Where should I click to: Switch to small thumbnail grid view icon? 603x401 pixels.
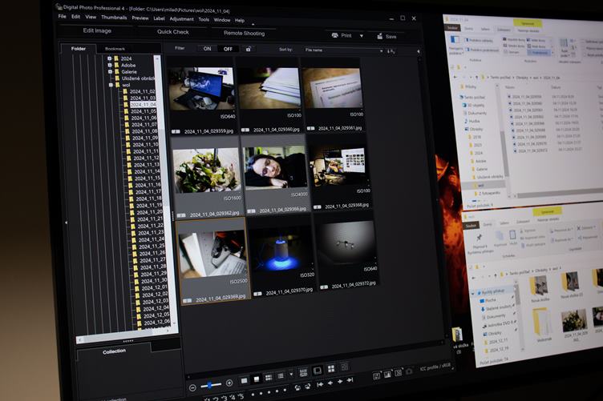269,378
